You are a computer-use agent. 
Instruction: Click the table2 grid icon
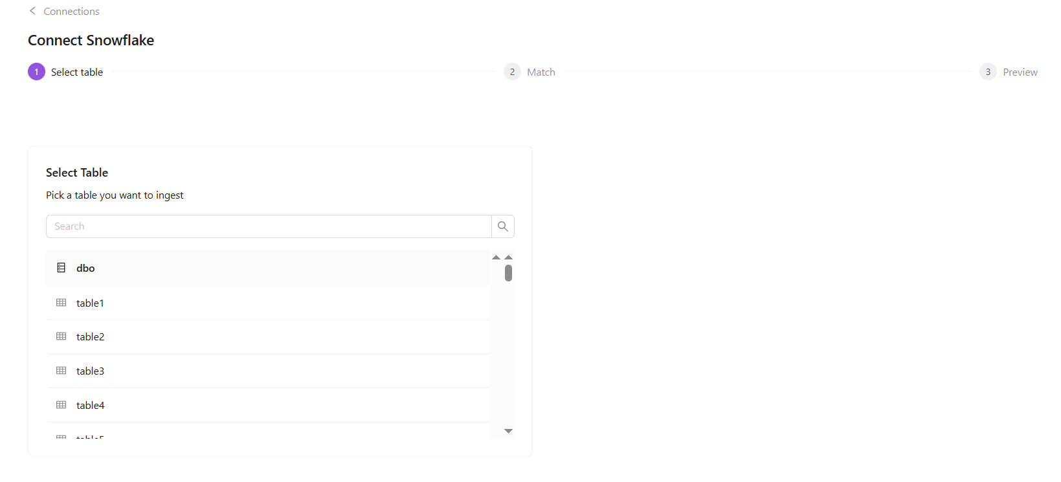click(x=61, y=336)
